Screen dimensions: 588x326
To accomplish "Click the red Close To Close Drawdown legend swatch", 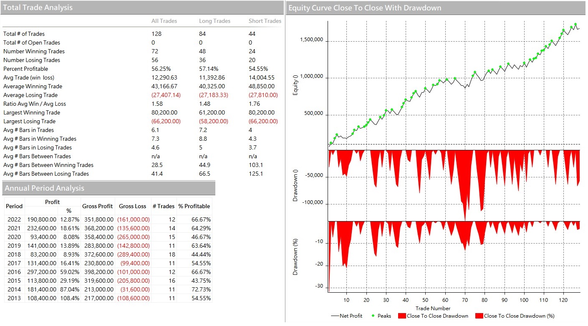I will click(x=402, y=316).
